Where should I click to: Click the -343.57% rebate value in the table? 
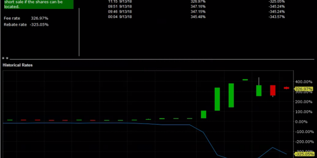pyautogui.click(x=276, y=17)
